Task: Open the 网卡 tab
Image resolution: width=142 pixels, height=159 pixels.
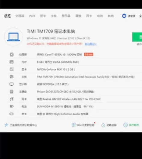Action: tap(89, 16)
